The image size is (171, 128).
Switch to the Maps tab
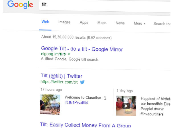coord(102,23)
